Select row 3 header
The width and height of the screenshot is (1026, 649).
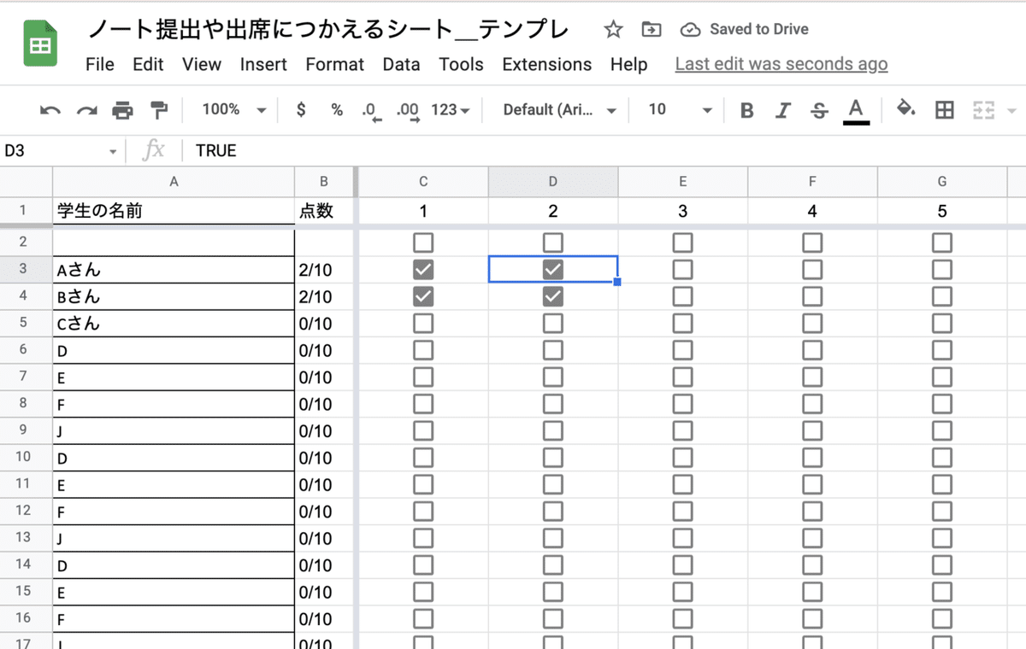tap(26, 270)
